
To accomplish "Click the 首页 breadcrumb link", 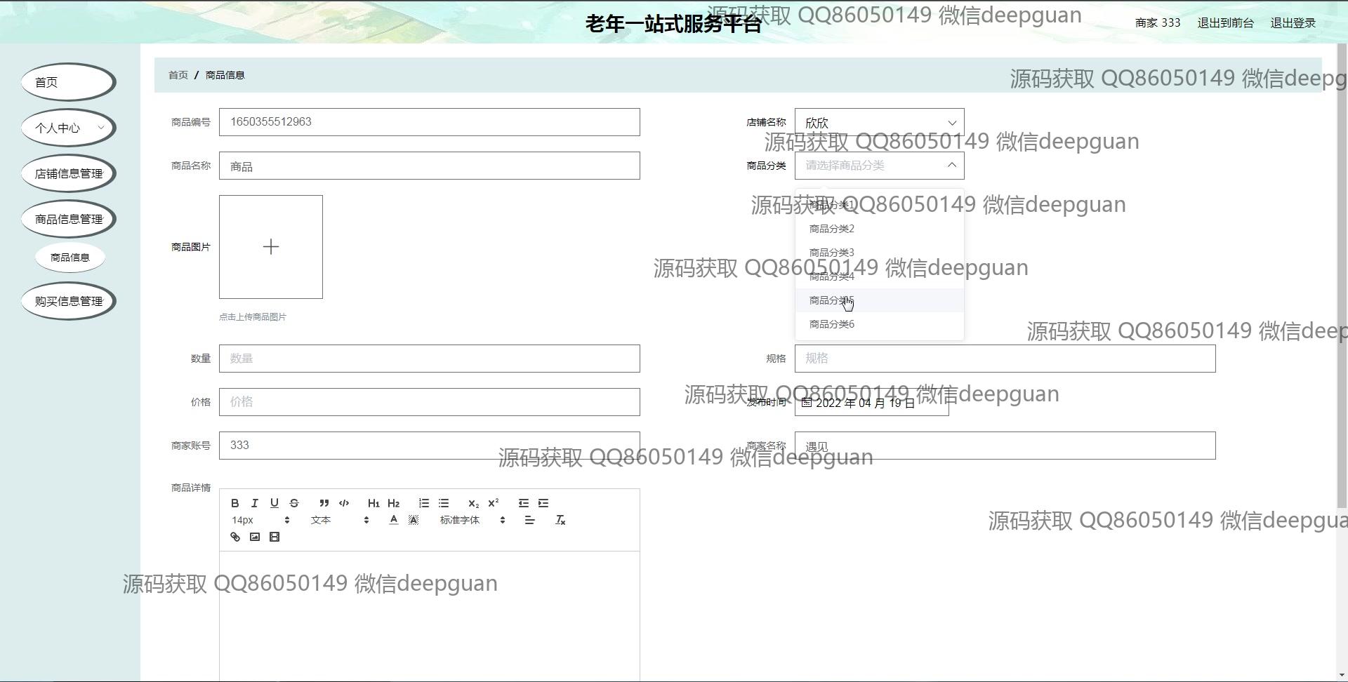I will click(178, 75).
